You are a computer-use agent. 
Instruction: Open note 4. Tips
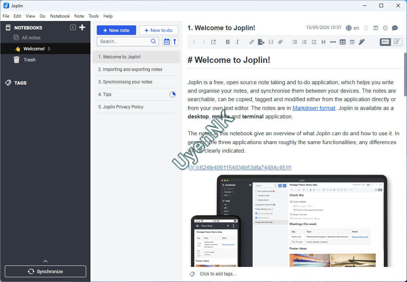(136, 94)
